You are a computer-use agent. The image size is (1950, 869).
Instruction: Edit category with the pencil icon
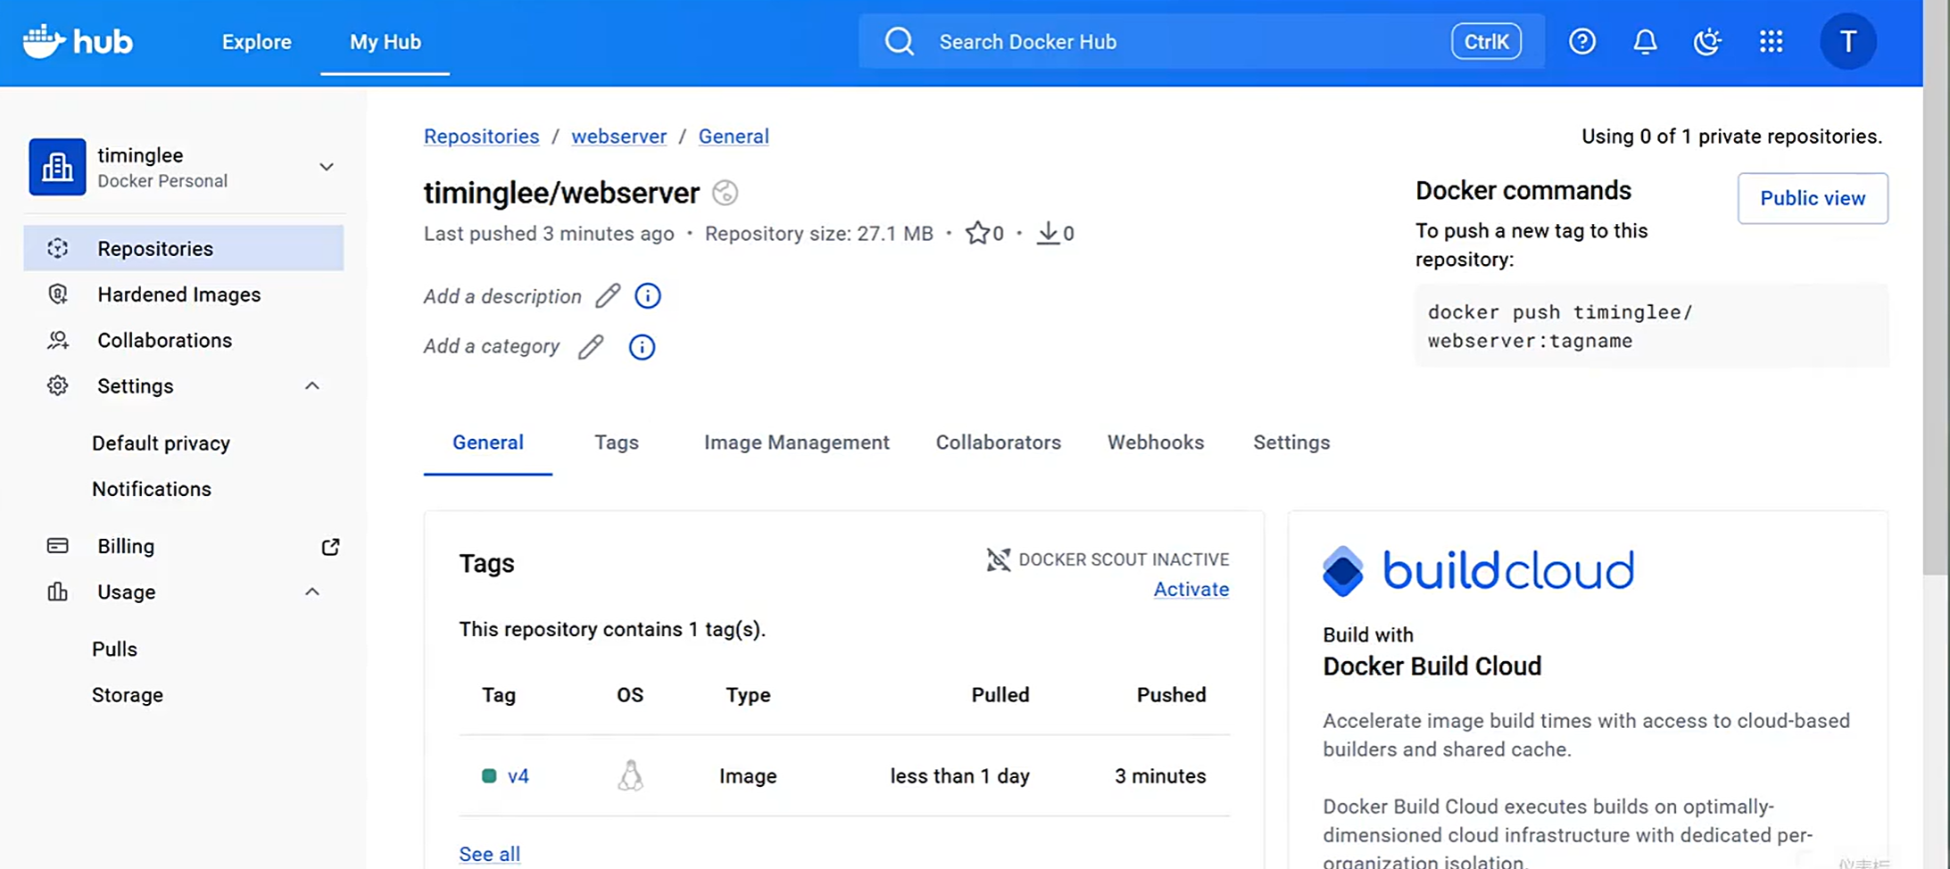tap(591, 346)
